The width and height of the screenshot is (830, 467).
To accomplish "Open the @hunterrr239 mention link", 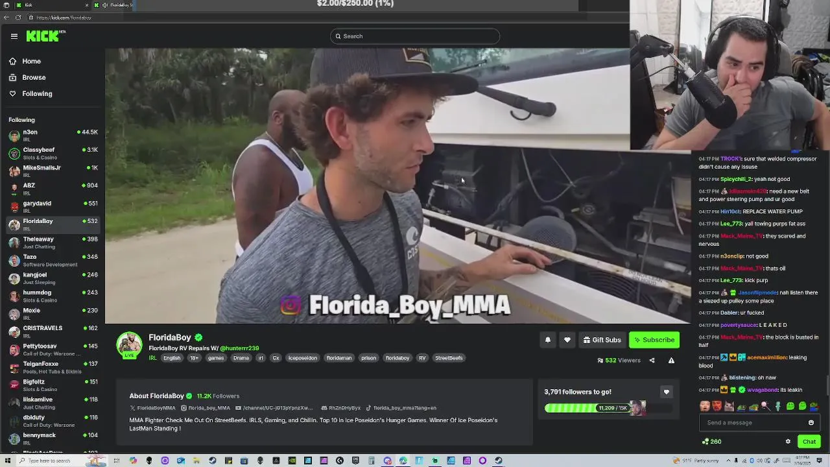I will click(x=239, y=348).
